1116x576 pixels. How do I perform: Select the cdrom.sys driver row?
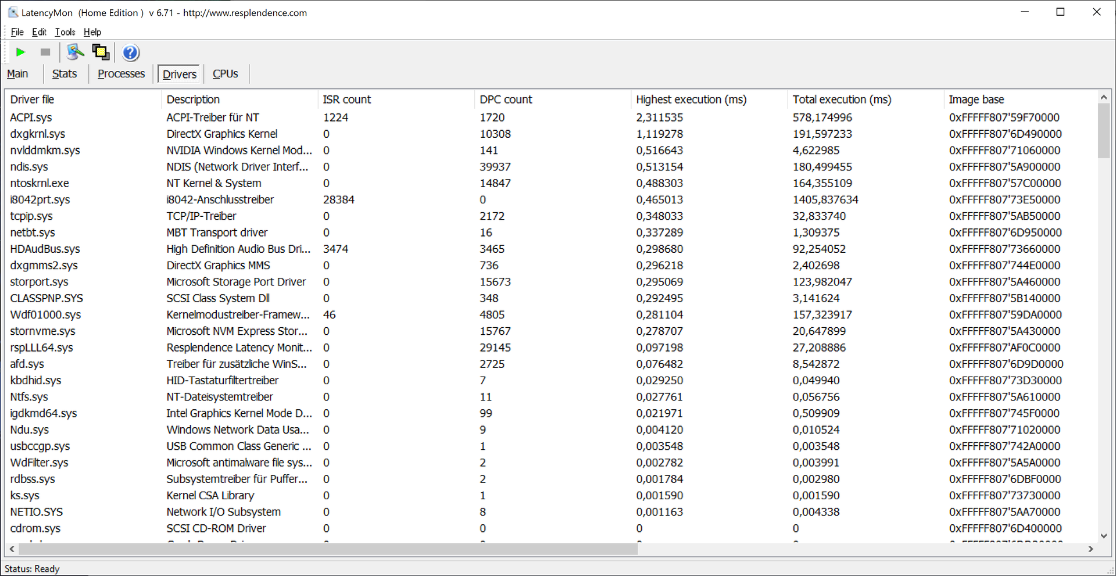[x=550, y=528]
